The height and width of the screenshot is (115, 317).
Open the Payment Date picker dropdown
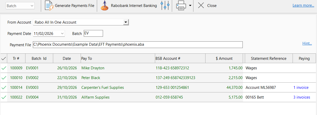[62, 33]
